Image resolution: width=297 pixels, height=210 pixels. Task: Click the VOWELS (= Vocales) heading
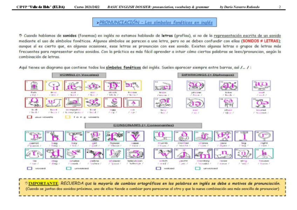pos(79,75)
